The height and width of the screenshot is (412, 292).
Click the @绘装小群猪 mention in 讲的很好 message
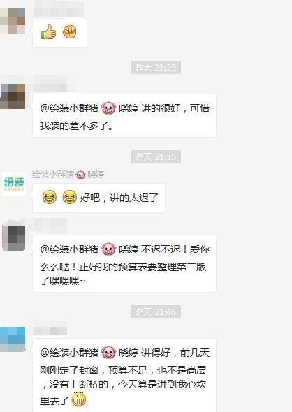click(x=69, y=108)
